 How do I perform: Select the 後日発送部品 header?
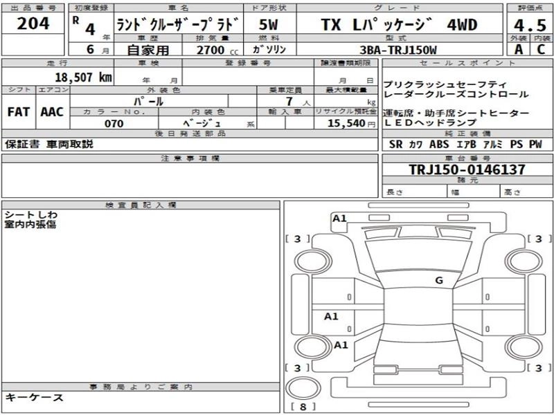190,133
